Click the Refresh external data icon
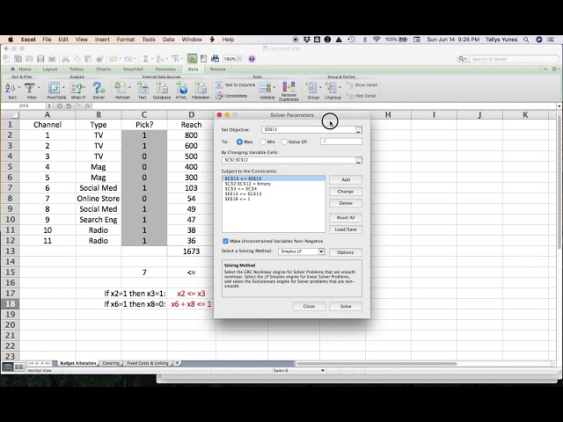 (121, 88)
